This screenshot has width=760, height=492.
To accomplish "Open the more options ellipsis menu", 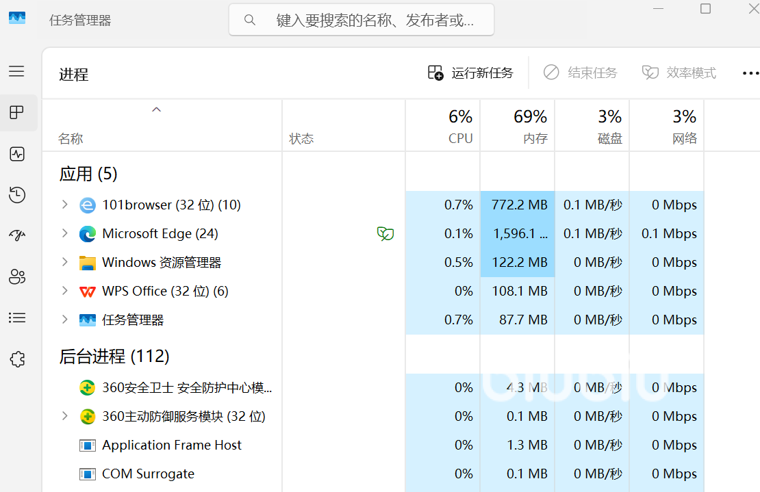I will (750, 73).
